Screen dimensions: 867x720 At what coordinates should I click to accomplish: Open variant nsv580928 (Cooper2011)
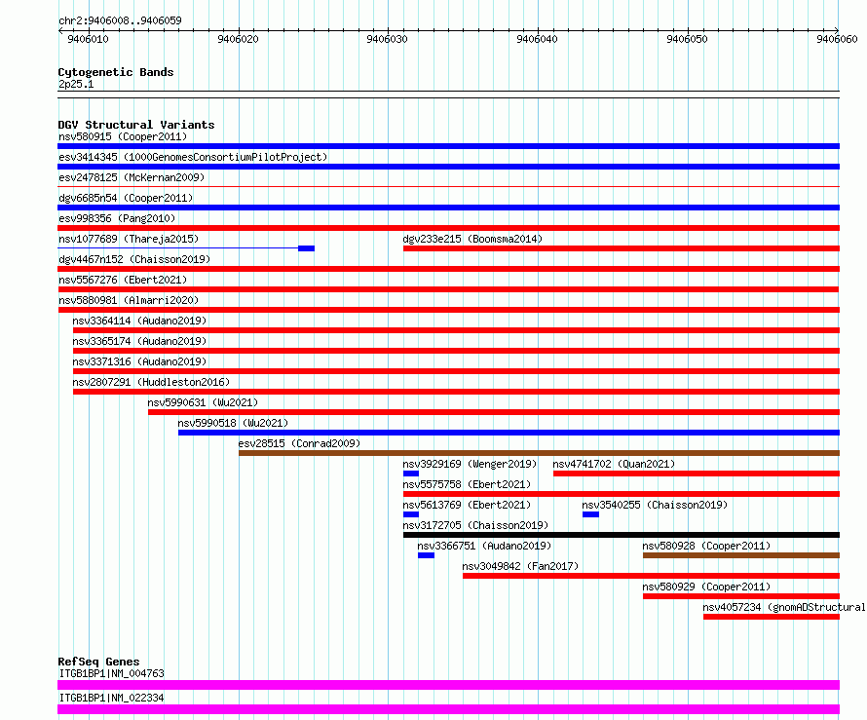pyautogui.click(x=706, y=546)
